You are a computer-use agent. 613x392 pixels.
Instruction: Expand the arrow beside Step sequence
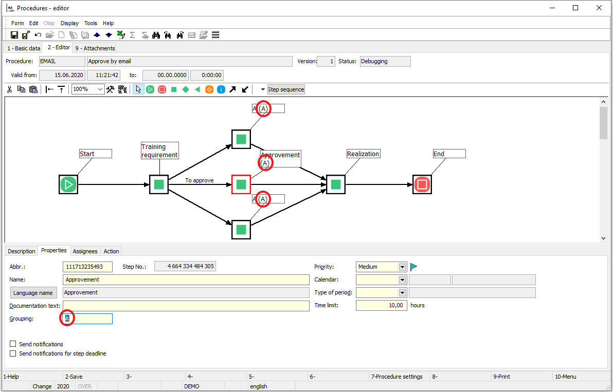coord(263,89)
